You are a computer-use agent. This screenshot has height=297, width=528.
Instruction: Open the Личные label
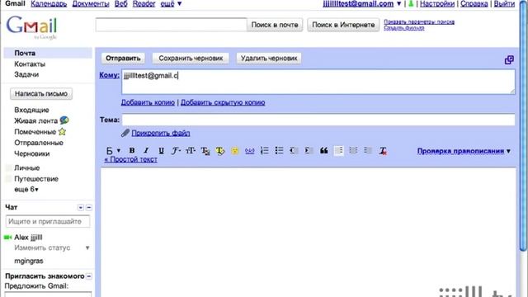(27, 167)
